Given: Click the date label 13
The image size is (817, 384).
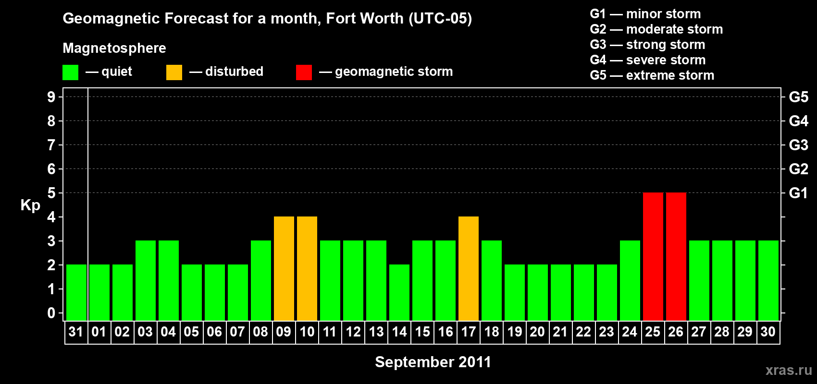Looking at the screenshot, I should [376, 332].
